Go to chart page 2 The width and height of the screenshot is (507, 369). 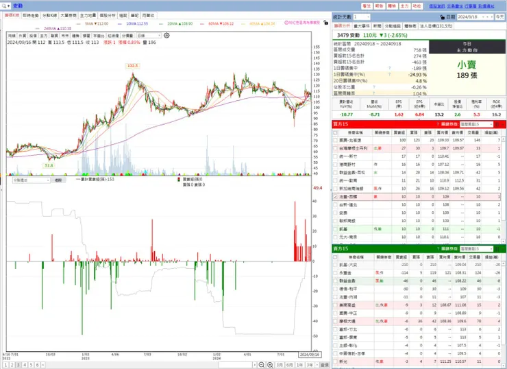coord(12,365)
